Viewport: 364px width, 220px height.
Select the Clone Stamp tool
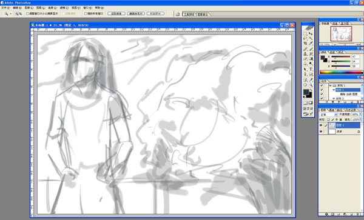(305, 54)
